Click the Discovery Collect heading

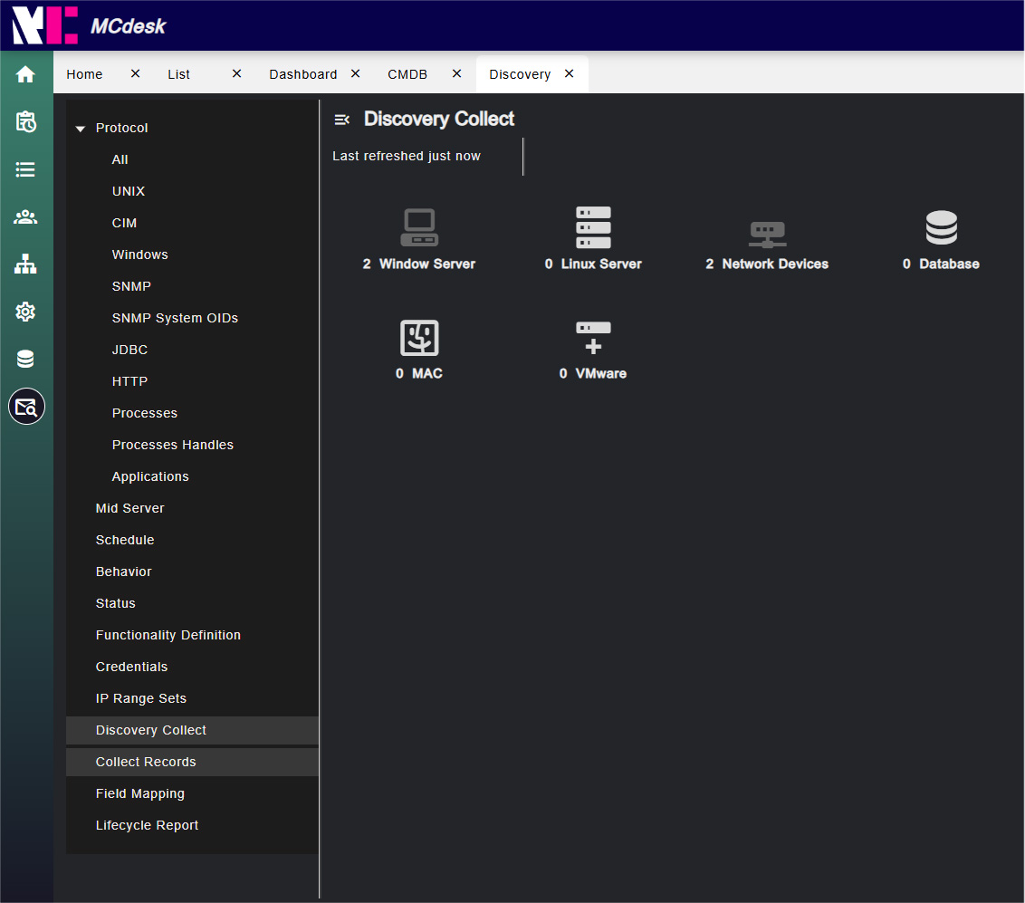coord(439,119)
